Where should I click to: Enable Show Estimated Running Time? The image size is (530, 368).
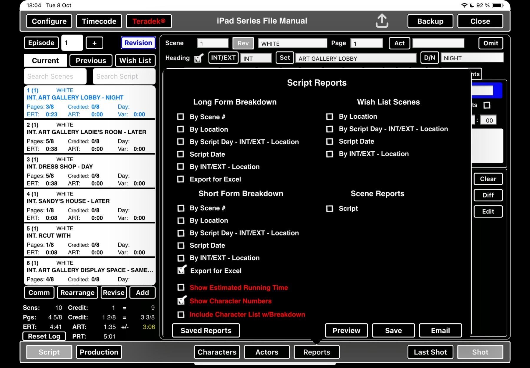181,287
